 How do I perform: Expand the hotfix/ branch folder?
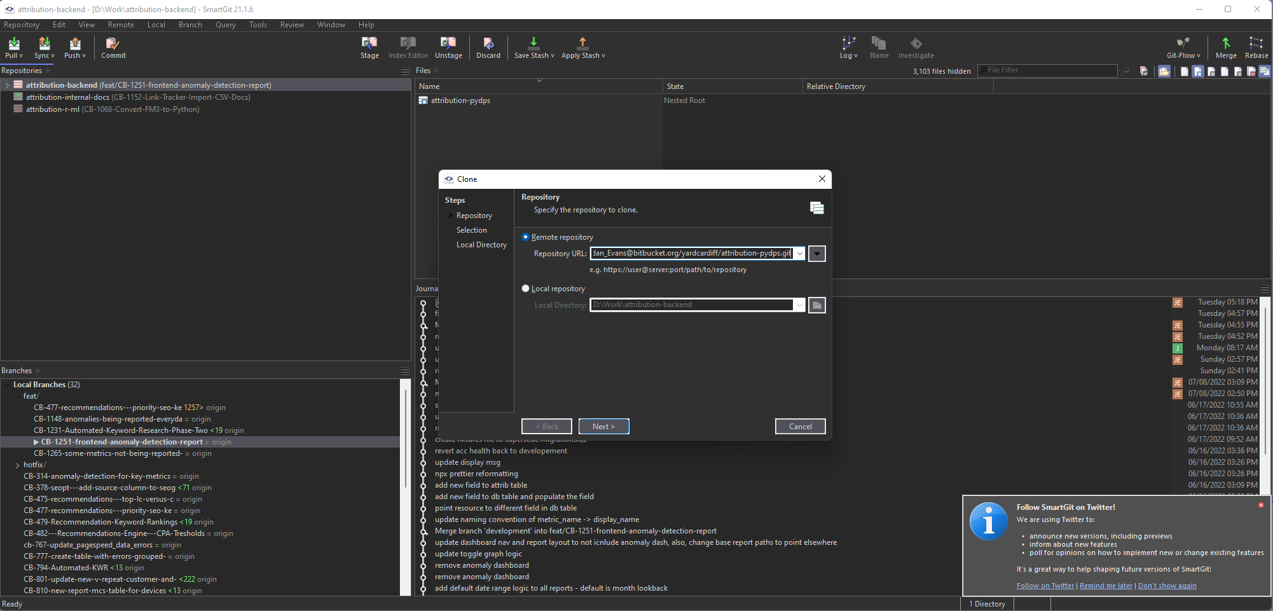tap(17, 465)
